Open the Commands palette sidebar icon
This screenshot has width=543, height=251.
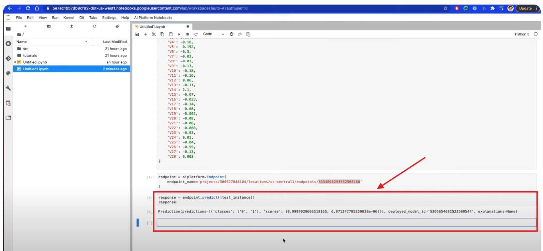tap(8, 73)
